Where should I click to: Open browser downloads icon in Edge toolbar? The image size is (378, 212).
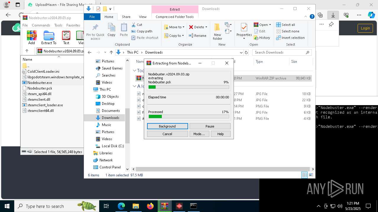tap(333, 15)
